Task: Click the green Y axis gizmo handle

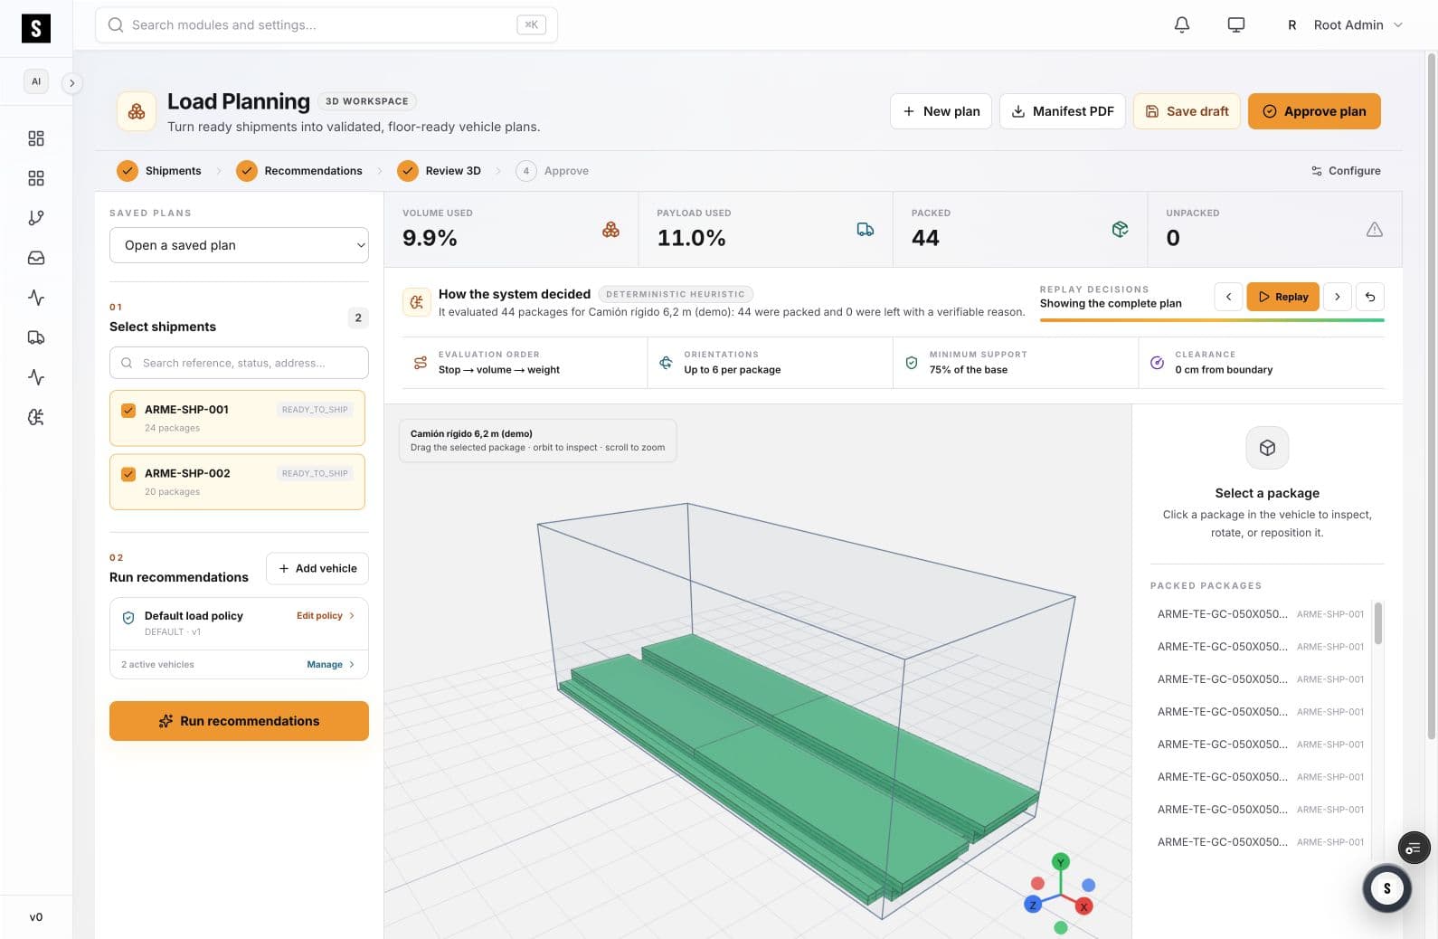Action: [1061, 861]
